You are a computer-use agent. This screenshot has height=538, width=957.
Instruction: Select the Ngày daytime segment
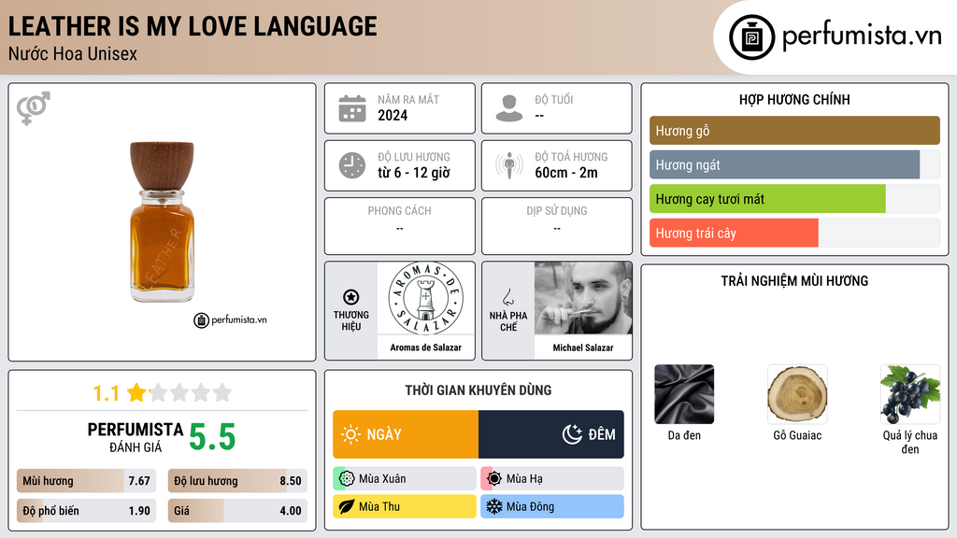[x=406, y=434]
